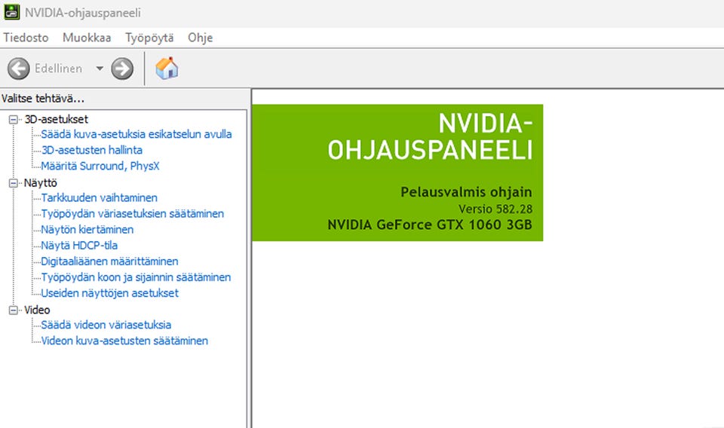Image resolution: width=724 pixels, height=428 pixels.
Task: Open Tarkkuuden vaihtaminen
Action: [100, 198]
